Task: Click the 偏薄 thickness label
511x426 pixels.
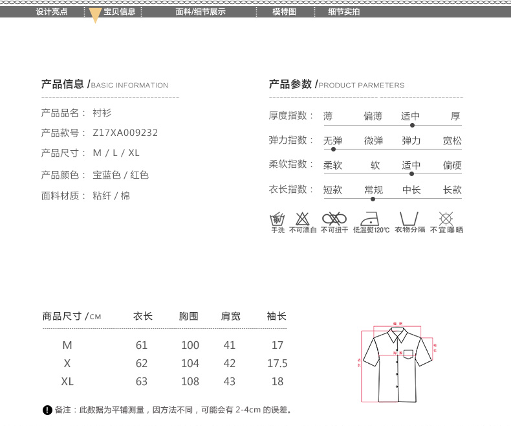Action: click(373, 116)
